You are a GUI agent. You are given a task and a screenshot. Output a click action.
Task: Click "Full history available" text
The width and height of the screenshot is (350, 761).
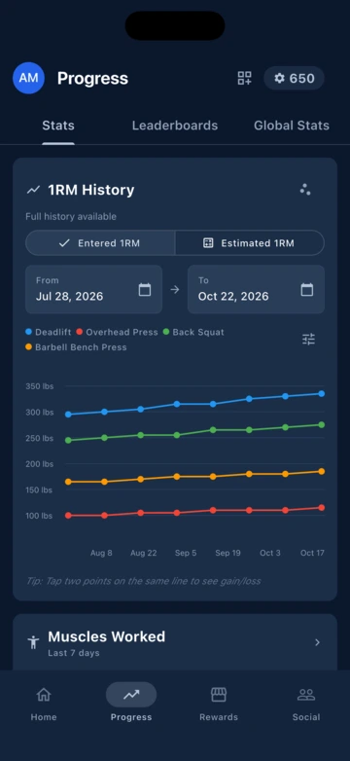(71, 216)
